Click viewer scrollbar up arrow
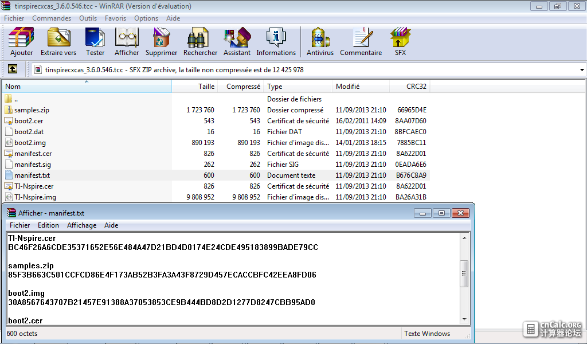 coord(464,238)
